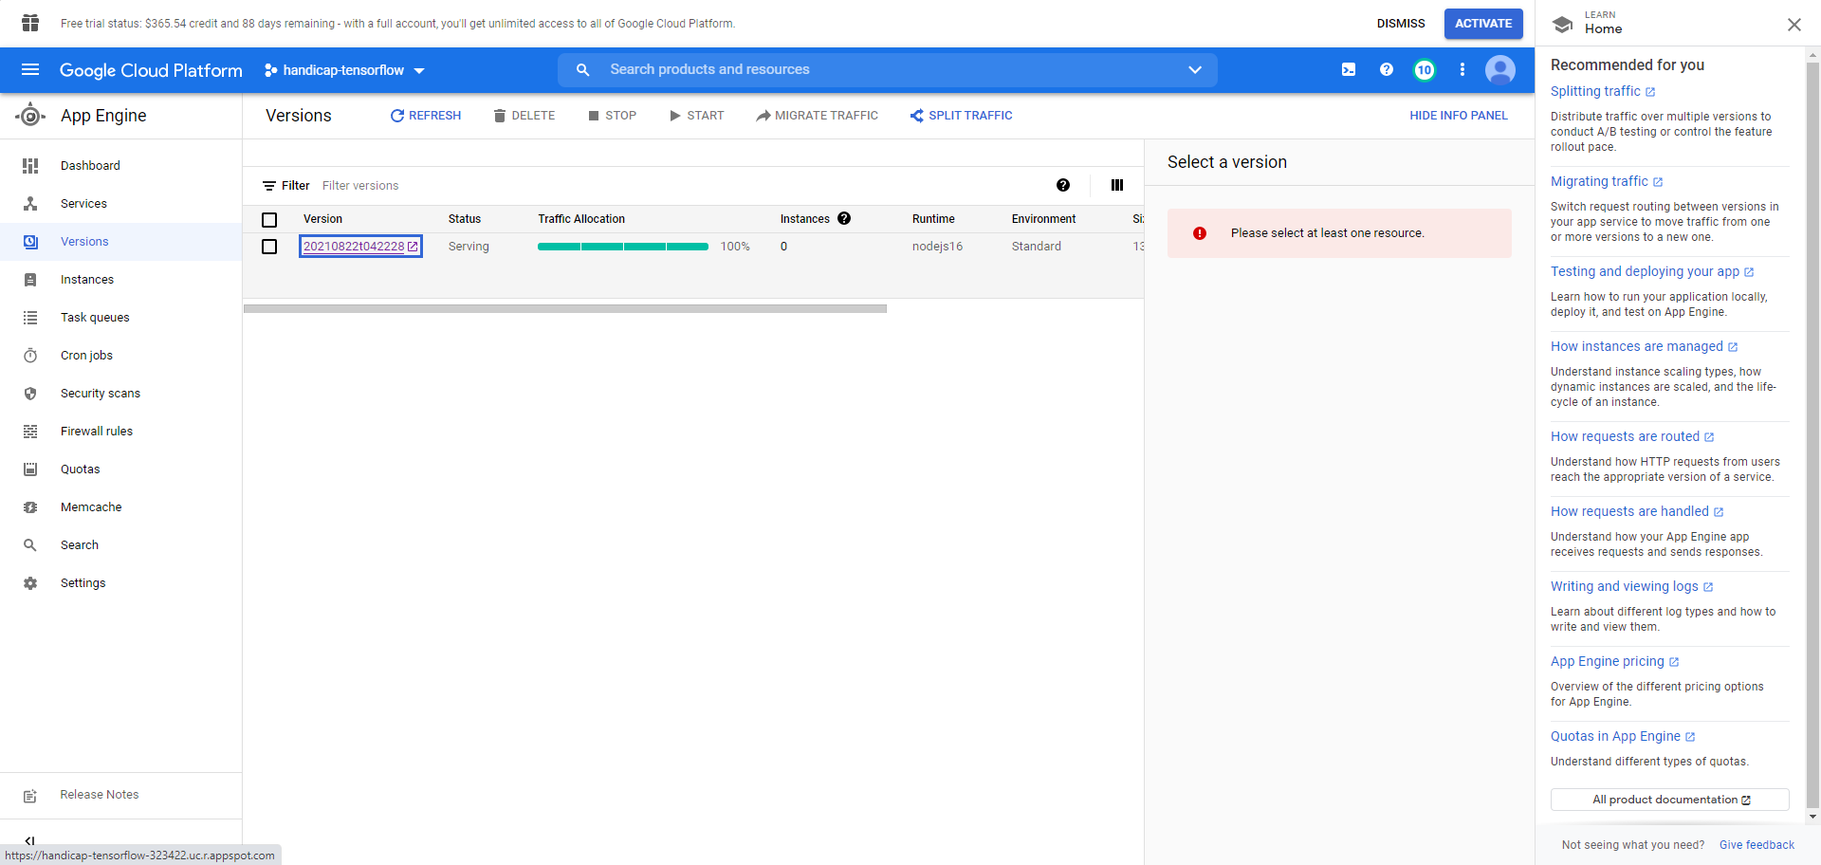Open Quotas in App Engine link
The height and width of the screenshot is (865, 1821).
tap(1623, 736)
